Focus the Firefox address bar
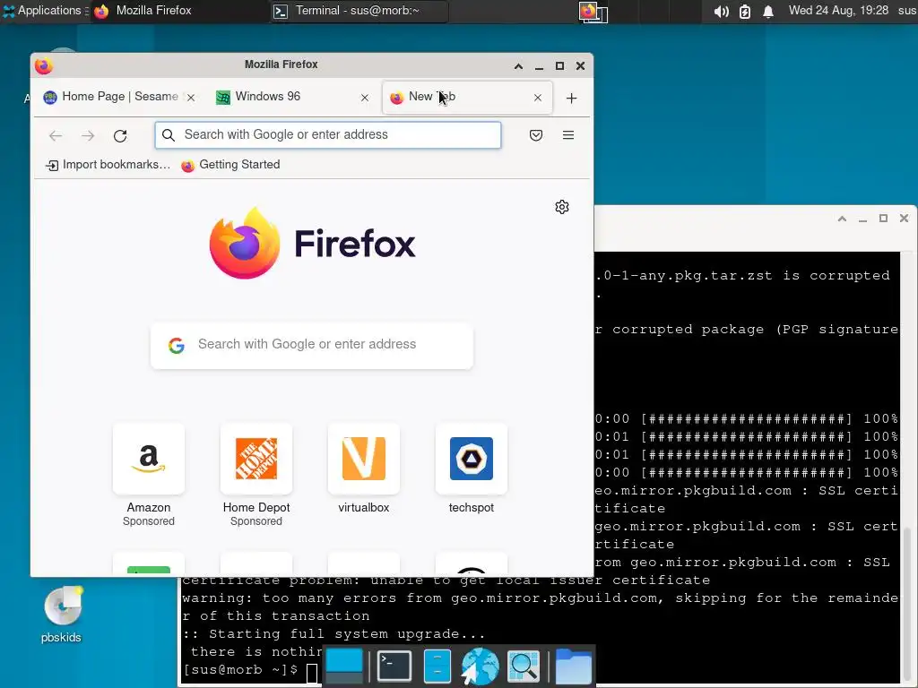Viewport: 918px width, 688px height. pos(328,135)
